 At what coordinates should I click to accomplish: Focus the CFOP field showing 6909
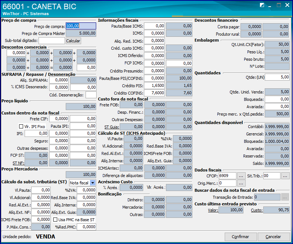point(227,176)
